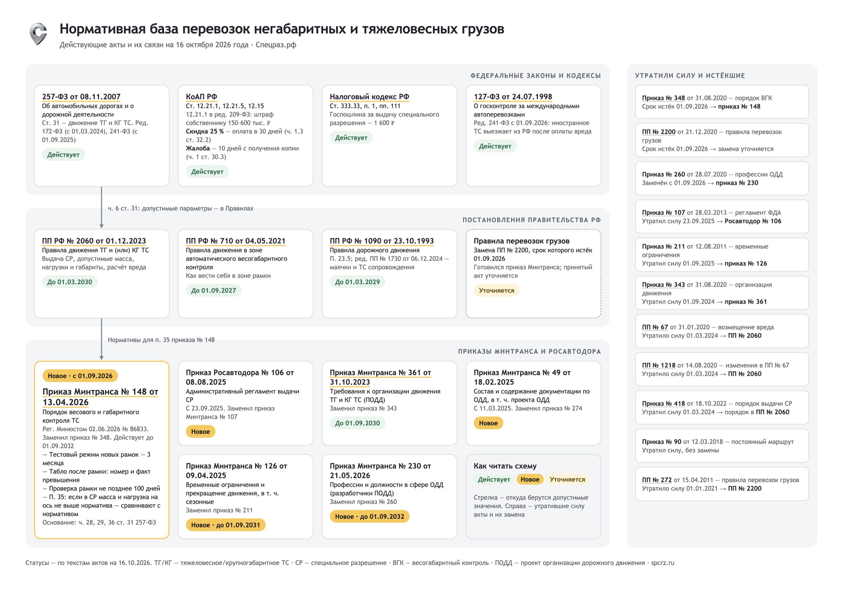The image size is (843, 596).
Task: Click spcrz.ru in the footer
Action: click(x=662, y=563)
